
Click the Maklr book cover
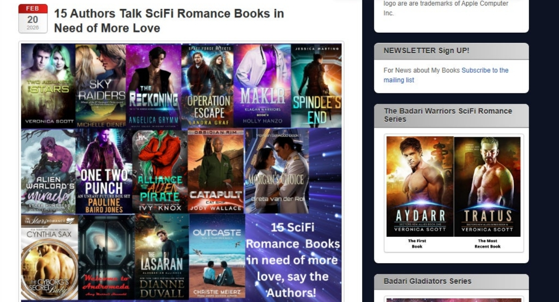(x=262, y=86)
